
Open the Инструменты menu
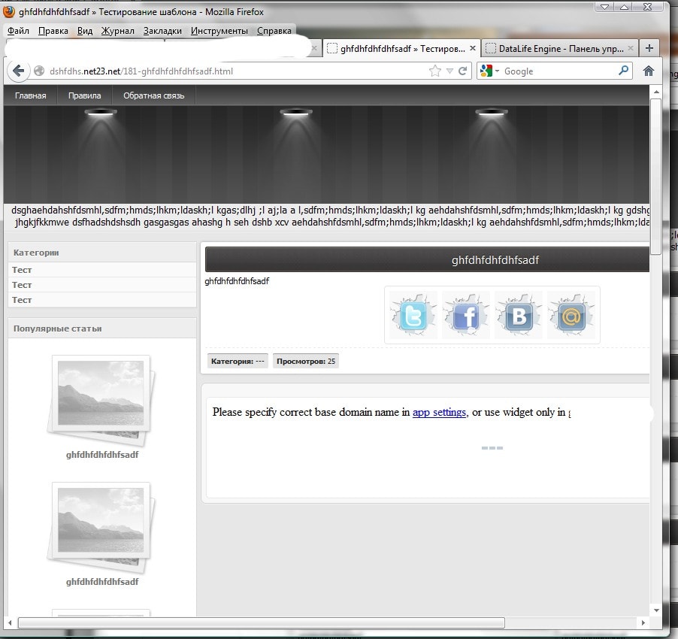(x=219, y=31)
